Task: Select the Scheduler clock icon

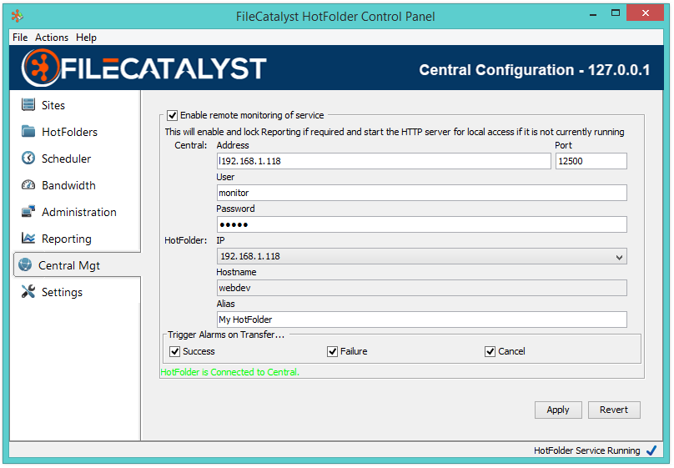Action: [28, 159]
